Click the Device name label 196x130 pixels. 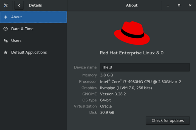pos(85,67)
